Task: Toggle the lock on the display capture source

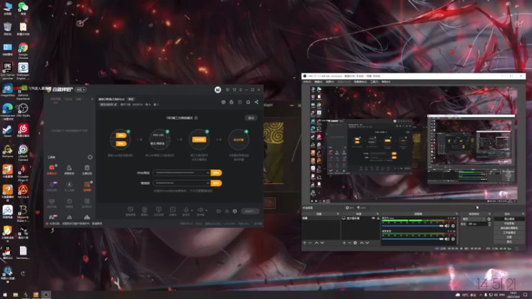Action: (378, 219)
